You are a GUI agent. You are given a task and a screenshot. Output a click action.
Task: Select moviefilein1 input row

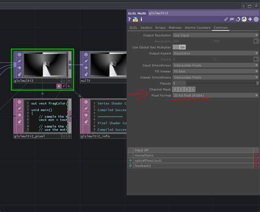coord(193,156)
